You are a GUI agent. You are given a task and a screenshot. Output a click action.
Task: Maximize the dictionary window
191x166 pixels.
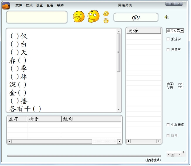tap(173, 4)
